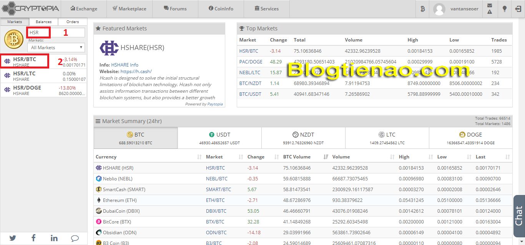This screenshot has height=245, width=525.
Task: Open the Exchange menu
Action: (x=84, y=9)
